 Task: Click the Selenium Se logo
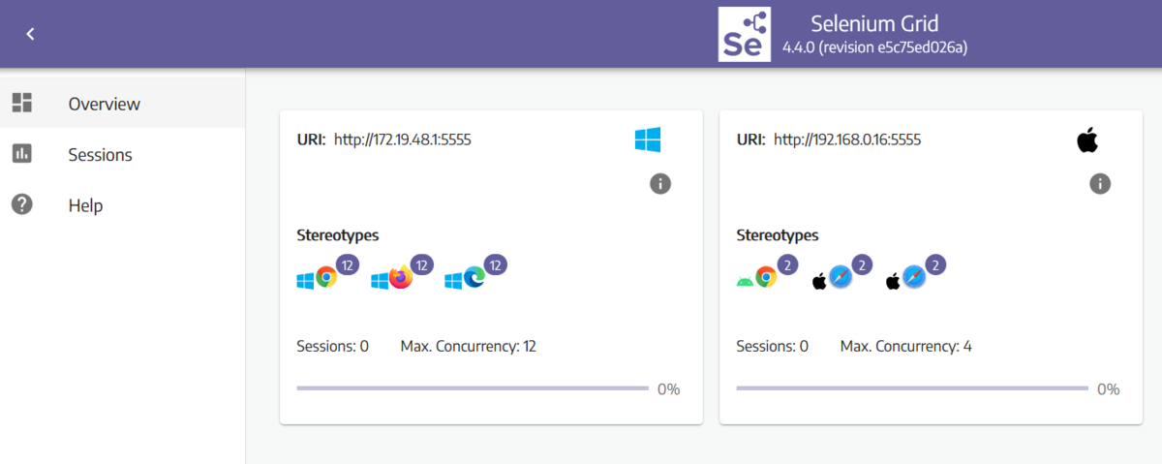point(744,35)
